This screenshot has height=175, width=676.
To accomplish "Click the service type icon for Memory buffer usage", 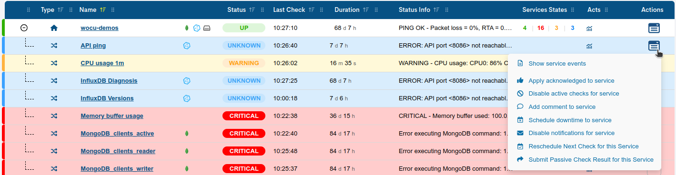I will [x=54, y=116].
